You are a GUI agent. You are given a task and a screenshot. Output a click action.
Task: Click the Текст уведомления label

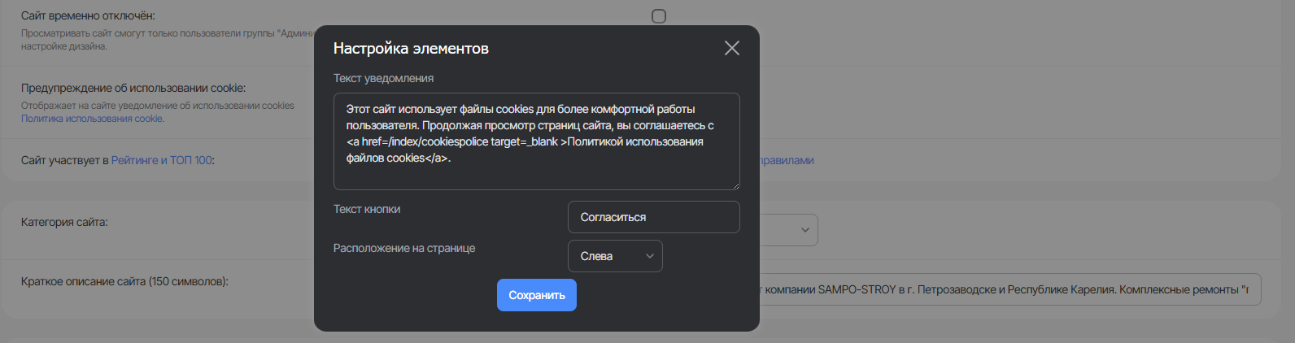(383, 78)
